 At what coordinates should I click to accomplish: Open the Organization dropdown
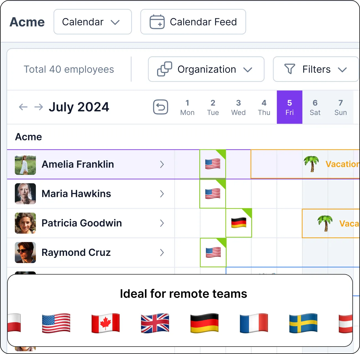[x=206, y=69]
